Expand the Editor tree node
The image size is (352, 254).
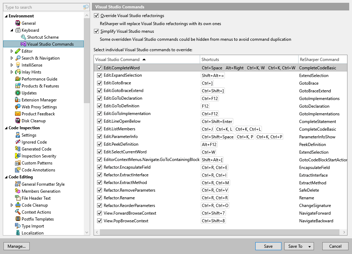point(12,51)
